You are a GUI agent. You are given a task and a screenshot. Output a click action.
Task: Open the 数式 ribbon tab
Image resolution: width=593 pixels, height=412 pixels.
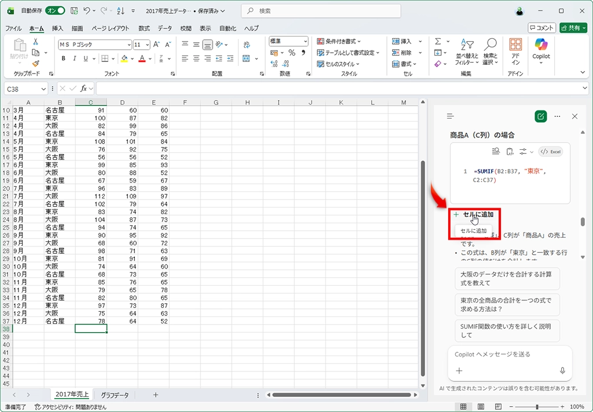144,28
